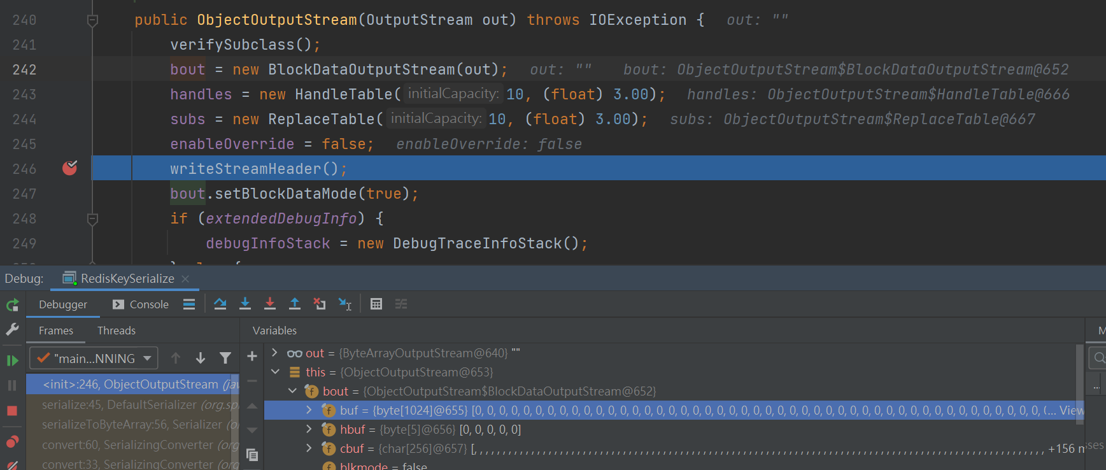Select the <init>:246 ObjectOutputStream frame
The width and height of the screenshot is (1106, 470).
(x=132, y=384)
